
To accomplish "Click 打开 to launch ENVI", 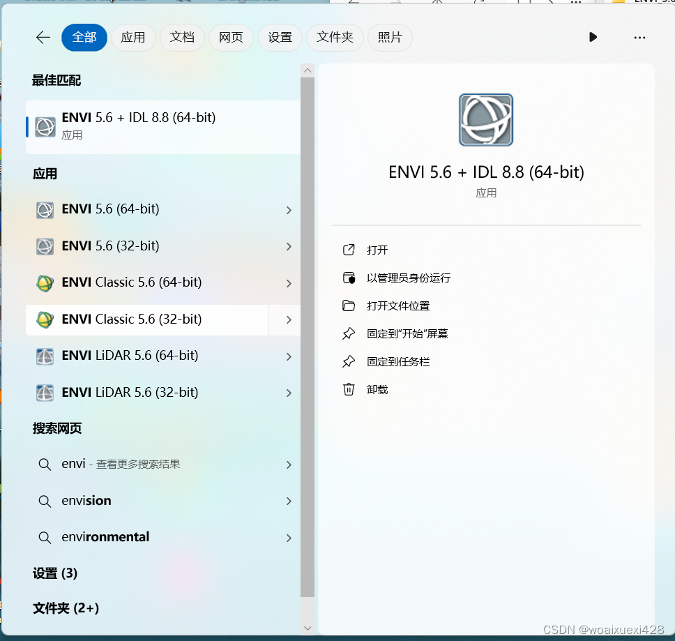I will (377, 250).
